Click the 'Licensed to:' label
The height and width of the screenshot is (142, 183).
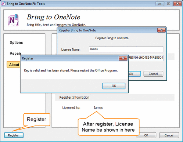pos(71,108)
